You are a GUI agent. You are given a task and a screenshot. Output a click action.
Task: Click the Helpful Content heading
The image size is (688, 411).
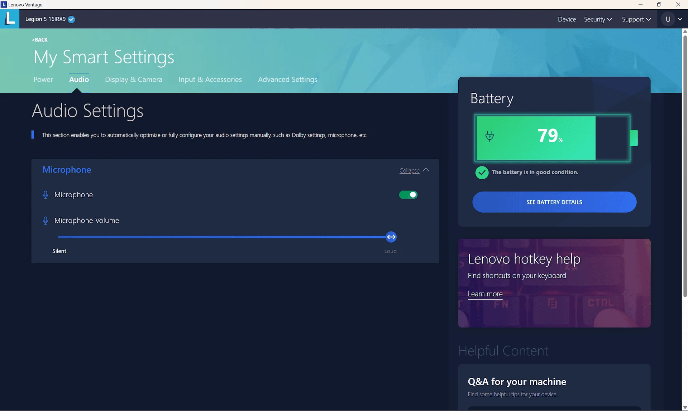[503, 351]
